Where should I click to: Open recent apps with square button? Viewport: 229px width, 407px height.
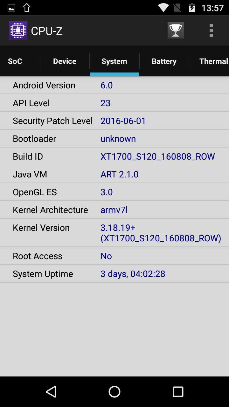pyautogui.click(x=178, y=392)
